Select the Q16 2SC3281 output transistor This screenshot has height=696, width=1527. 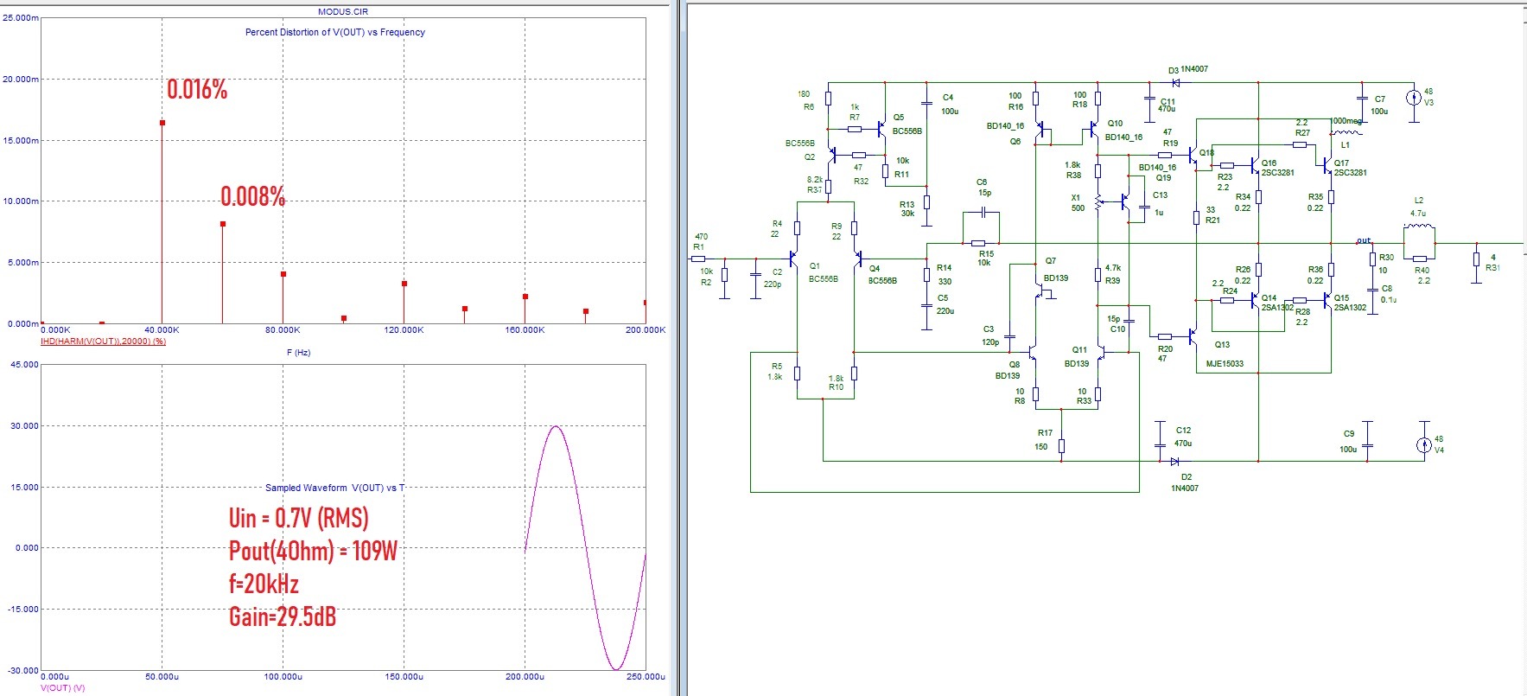(x=1254, y=163)
